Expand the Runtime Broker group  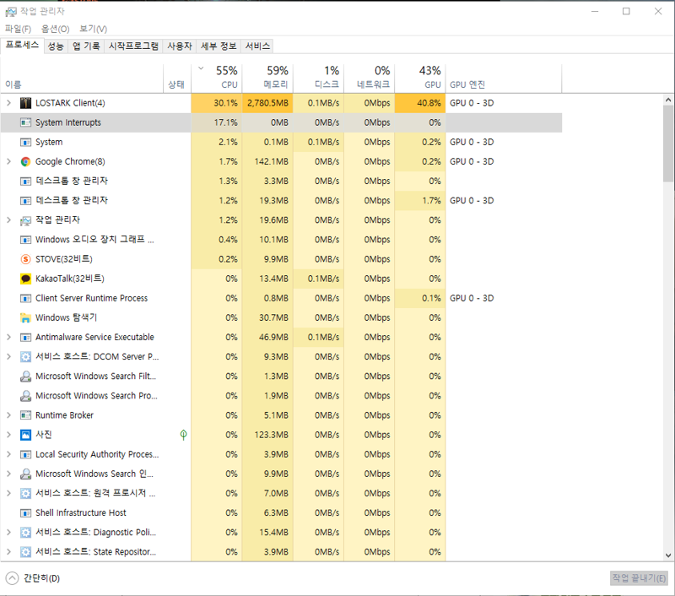point(8,415)
